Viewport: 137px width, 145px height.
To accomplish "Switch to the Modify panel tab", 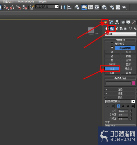I will 111,22.
